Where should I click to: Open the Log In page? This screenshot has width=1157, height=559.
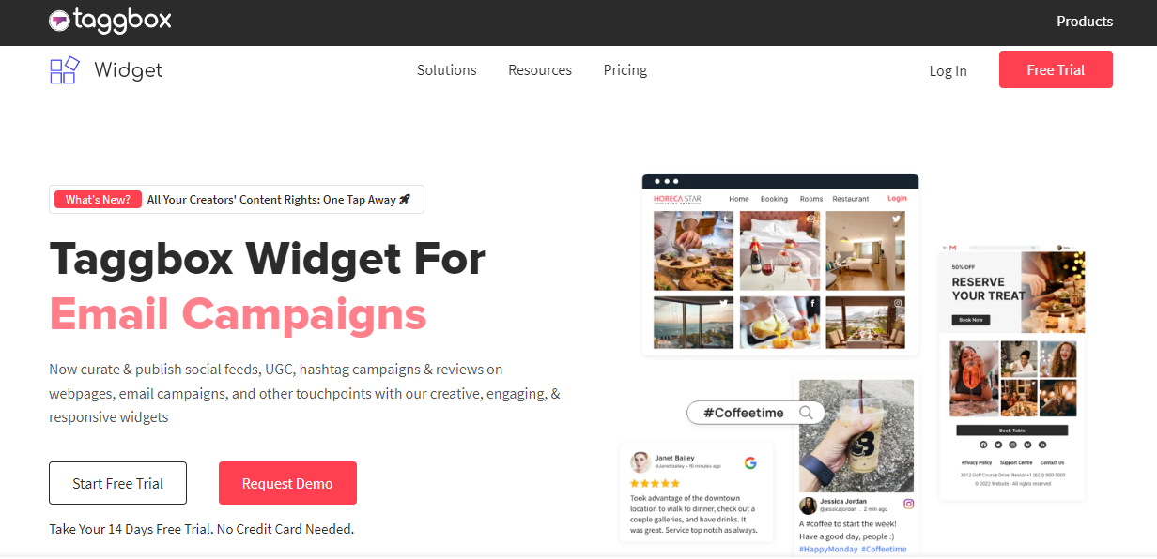point(948,70)
